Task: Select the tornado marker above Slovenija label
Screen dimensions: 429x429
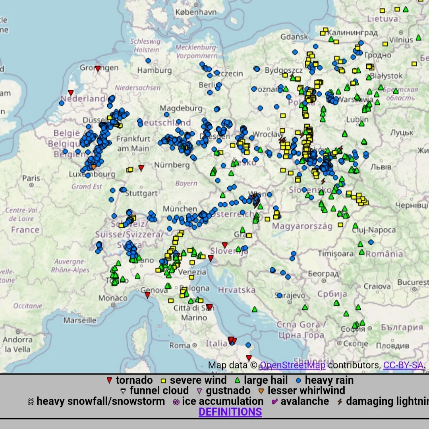Action: 224,245
